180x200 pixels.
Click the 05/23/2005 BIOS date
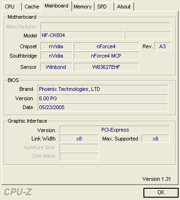pos(103,107)
